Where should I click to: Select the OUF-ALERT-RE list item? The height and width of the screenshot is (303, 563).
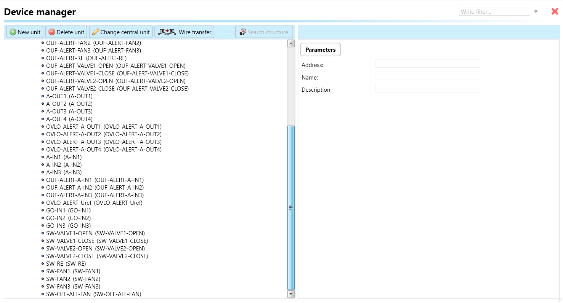coord(86,58)
